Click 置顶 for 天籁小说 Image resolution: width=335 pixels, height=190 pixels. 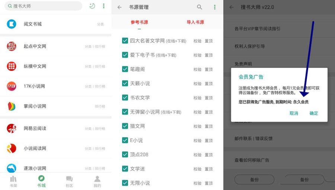(208, 84)
